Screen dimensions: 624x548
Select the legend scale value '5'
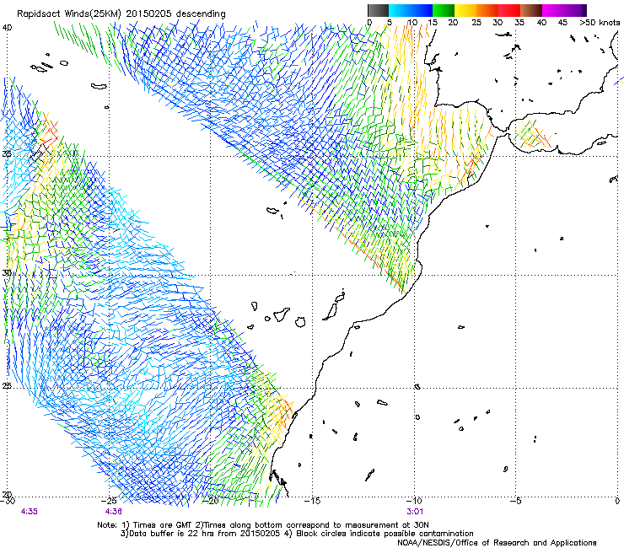(390, 23)
